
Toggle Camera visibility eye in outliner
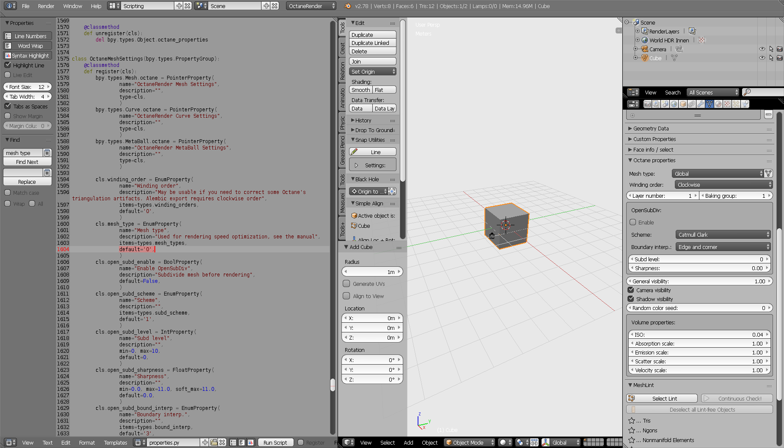click(762, 49)
